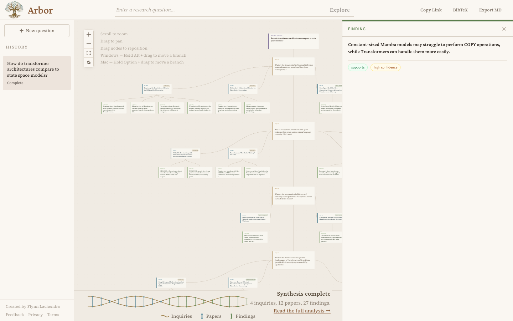513x321 pixels.
Task: Zoom in on the research map
Action: click(89, 34)
